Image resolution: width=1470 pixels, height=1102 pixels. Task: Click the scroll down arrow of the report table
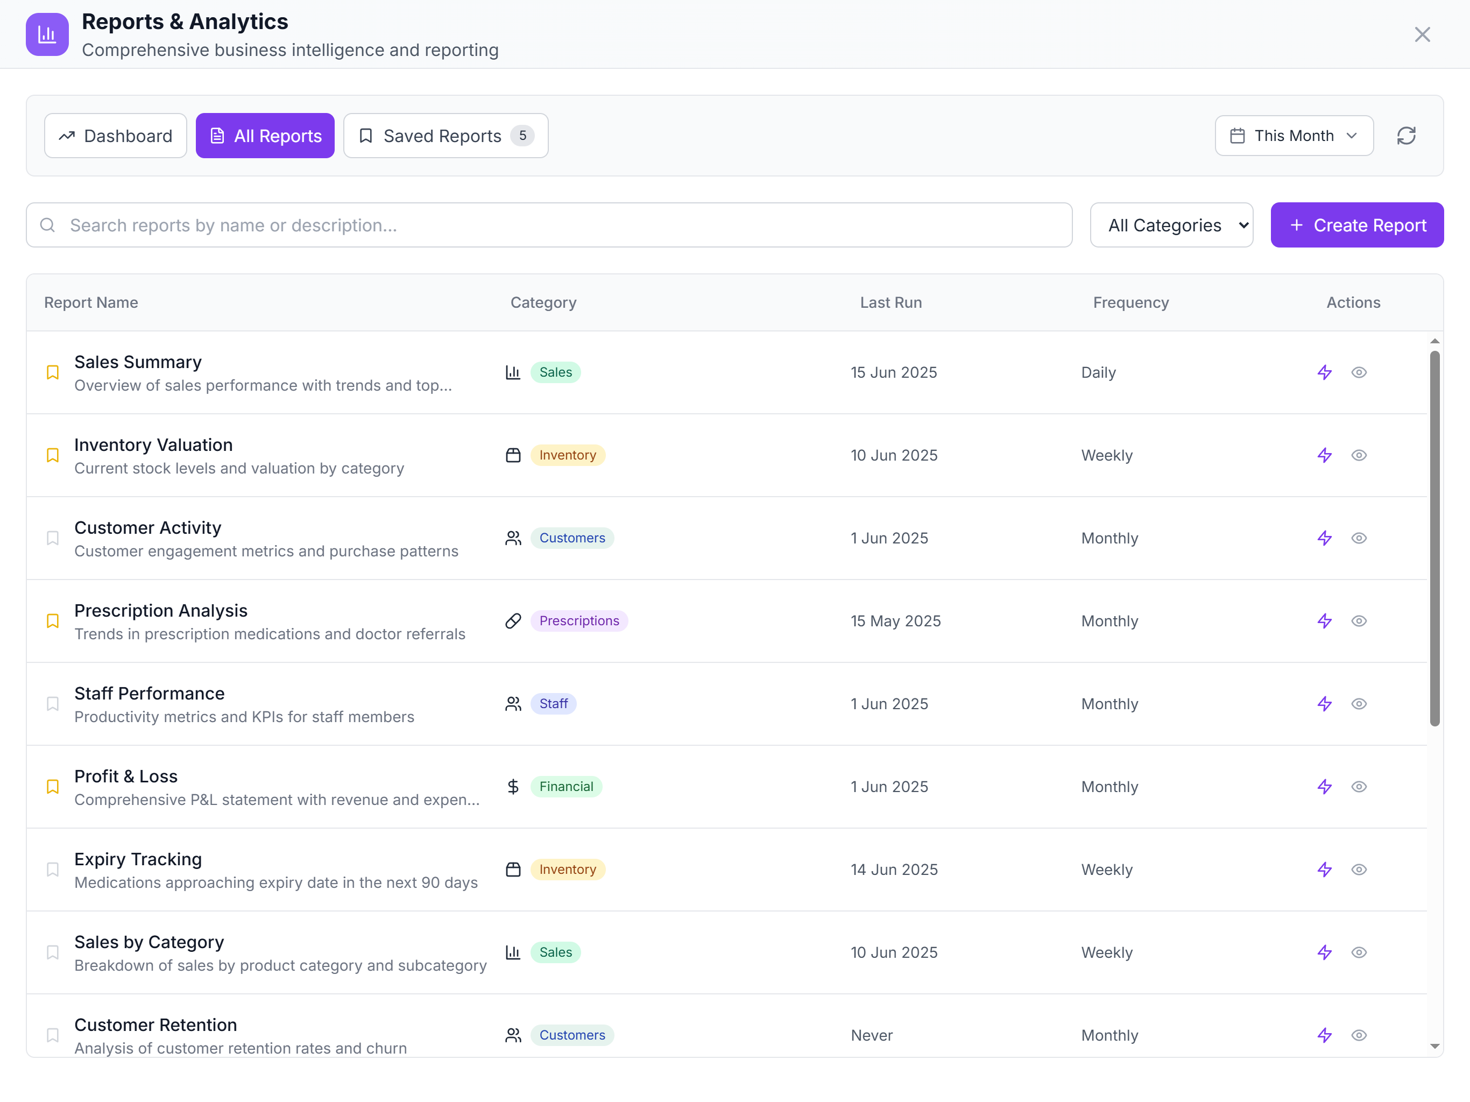1434,1046
